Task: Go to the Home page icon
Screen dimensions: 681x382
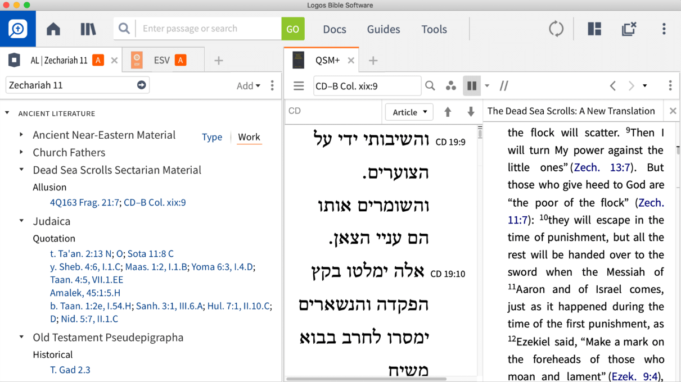Action: point(53,29)
